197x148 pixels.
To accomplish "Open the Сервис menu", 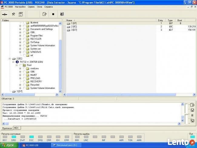I will 31,6.
